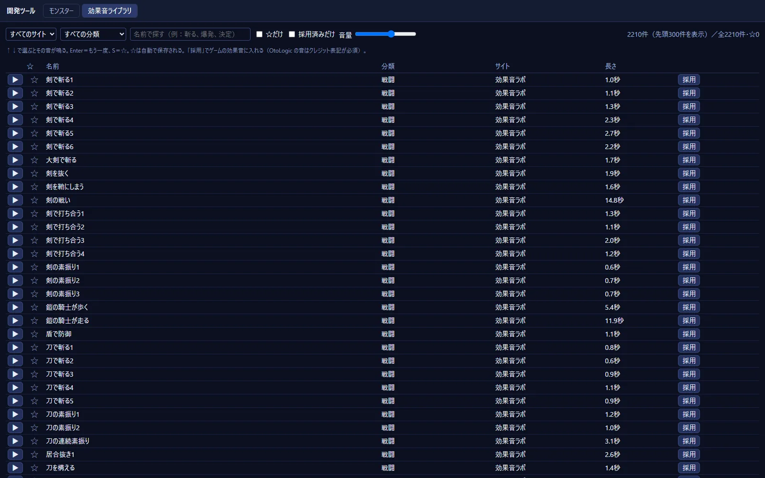Viewport: 765px width, 478px height.
Task: Click the 長さ column header
Action: (611, 66)
